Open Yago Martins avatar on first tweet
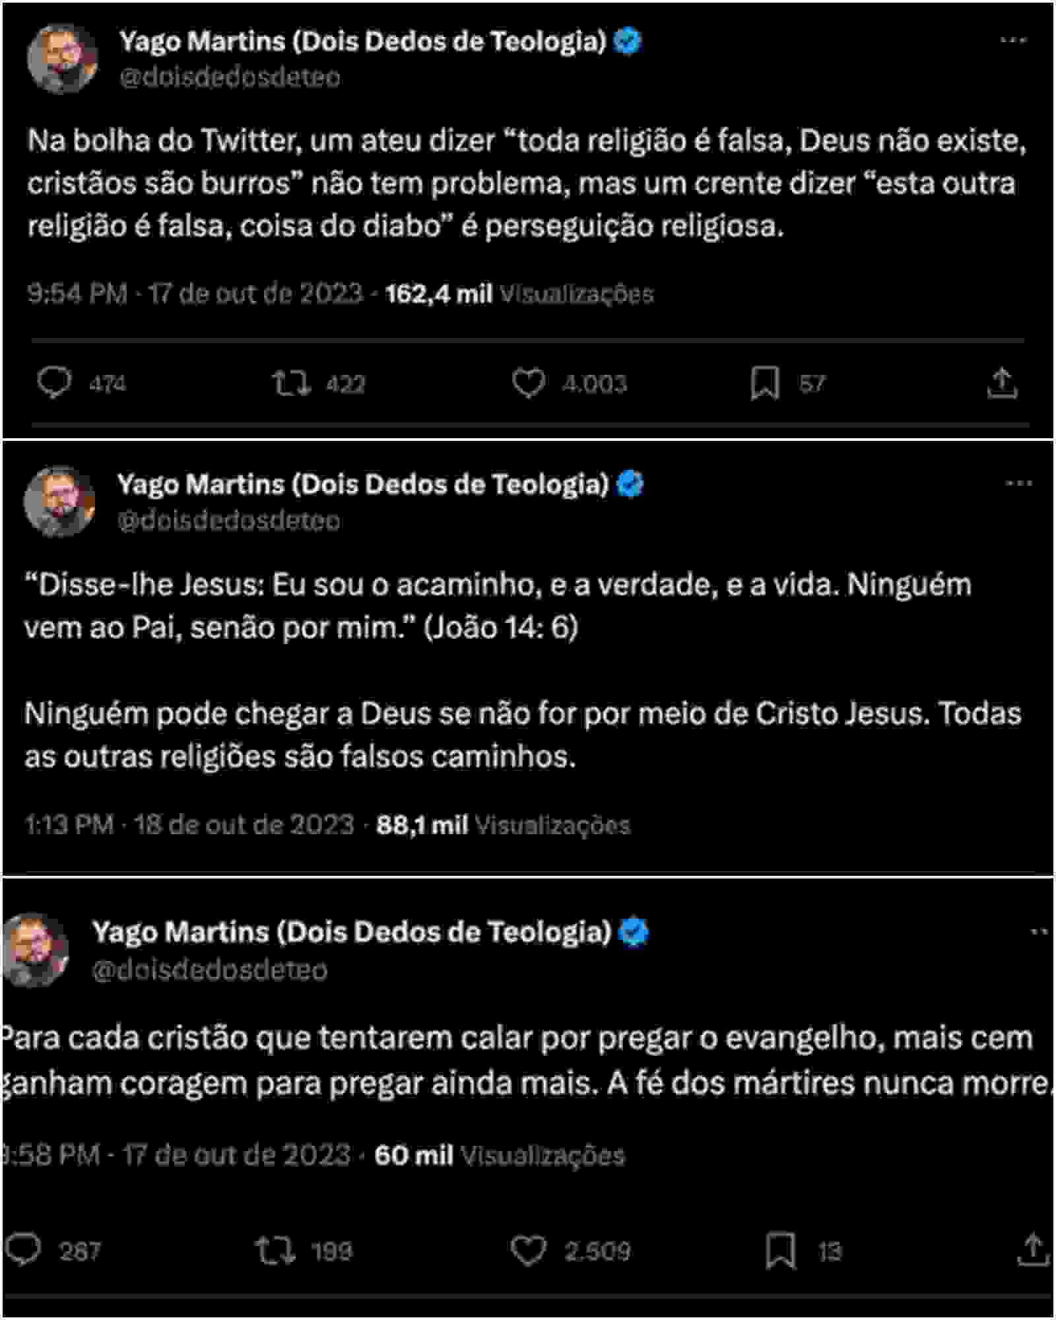 [x=62, y=59]
